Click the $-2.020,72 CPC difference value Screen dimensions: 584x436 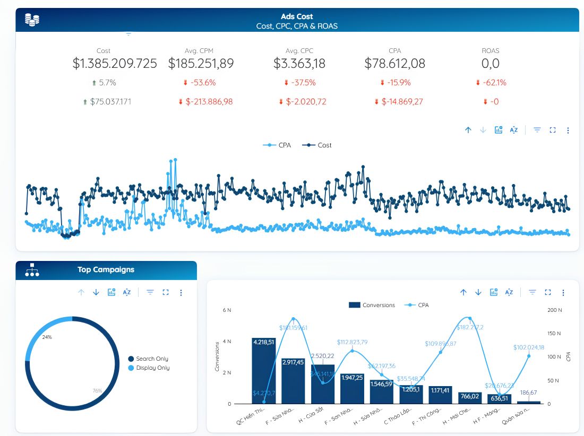[303, 101]
